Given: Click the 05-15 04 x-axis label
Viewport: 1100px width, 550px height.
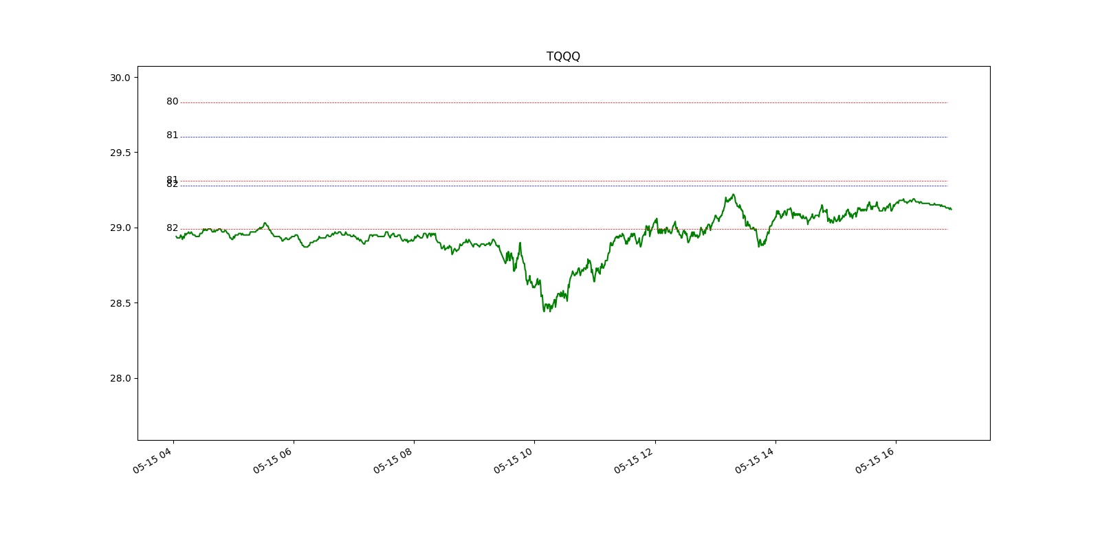Looking at the screenshot, I should click(x=153, y=460).
